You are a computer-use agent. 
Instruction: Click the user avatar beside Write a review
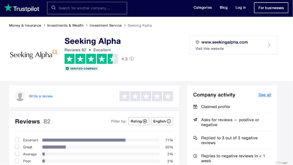20,96
